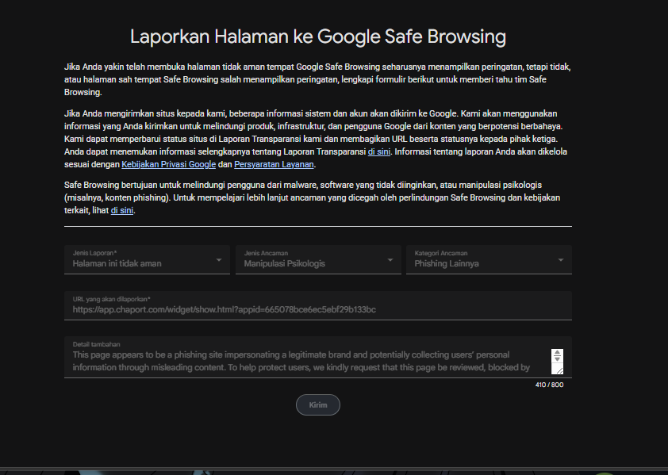This screenshot has height=475, width=668.
Task: Open the Jenis Ancaman dropdown
Action: click(318, 259)
